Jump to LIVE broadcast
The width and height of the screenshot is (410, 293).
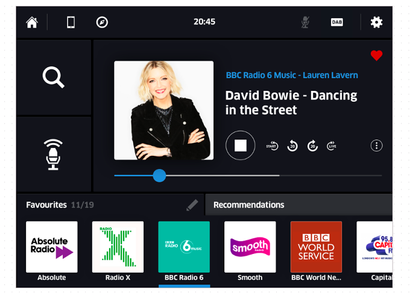(x=332, y=146)
